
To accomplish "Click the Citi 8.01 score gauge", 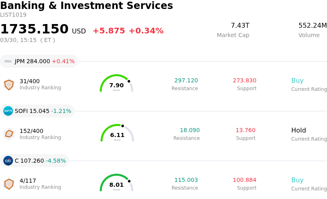I will 116,184.
